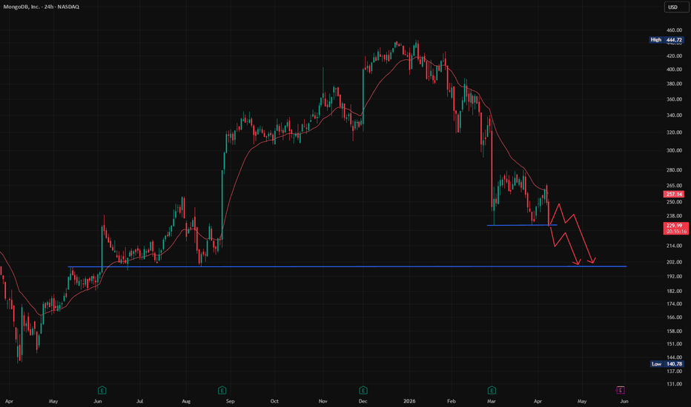Click the late August earnings E marker
691x407 pixels.
pyautogui.click(x=222, y=390)
